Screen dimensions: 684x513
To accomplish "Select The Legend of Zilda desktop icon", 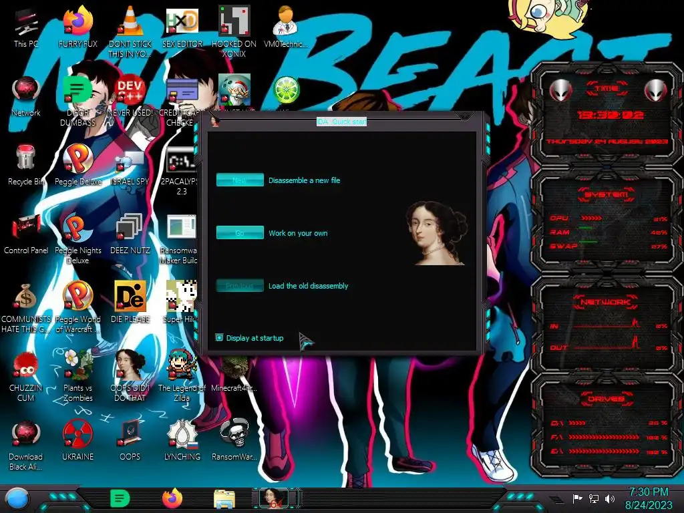I will pyautogui.click(x=182, y=377).
